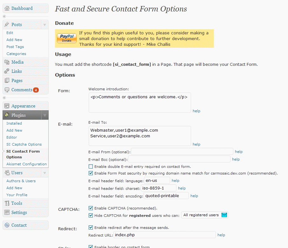Open the All registered users dropdown
Image resolution: width=288 pixels, height=248 pixels.
tap(204, 215)
